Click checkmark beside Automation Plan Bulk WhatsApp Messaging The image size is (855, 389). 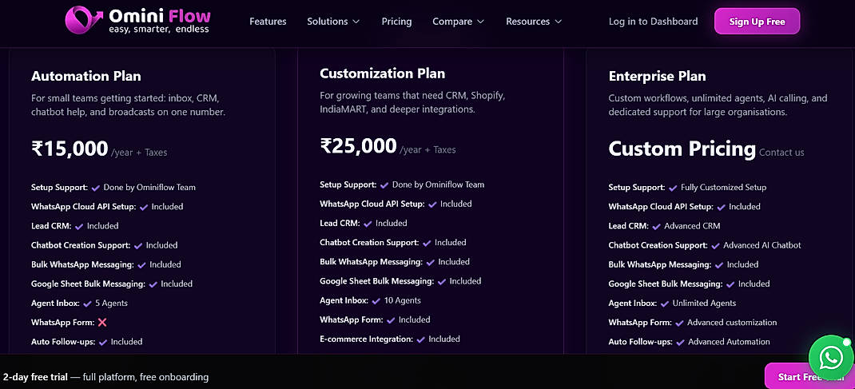tap(141, 264)
